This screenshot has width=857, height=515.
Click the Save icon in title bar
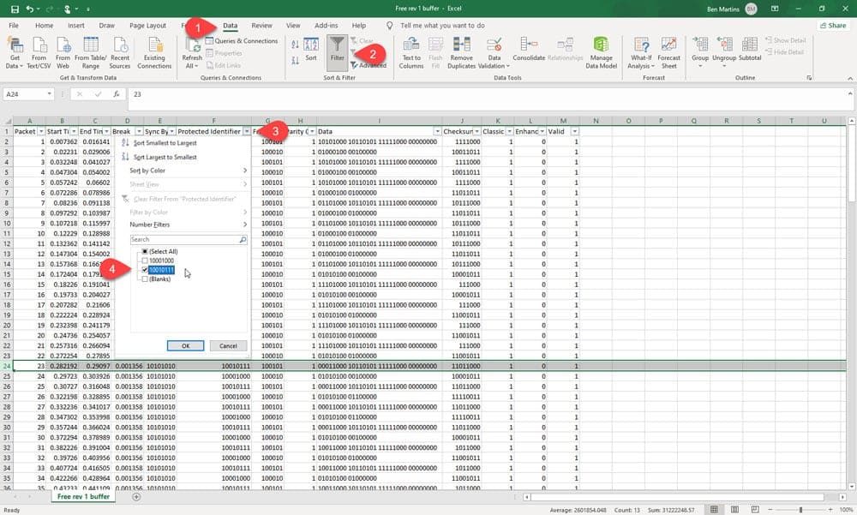click(15, 9)
